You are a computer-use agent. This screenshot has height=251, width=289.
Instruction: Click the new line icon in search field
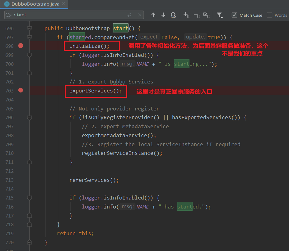point(129,15)
